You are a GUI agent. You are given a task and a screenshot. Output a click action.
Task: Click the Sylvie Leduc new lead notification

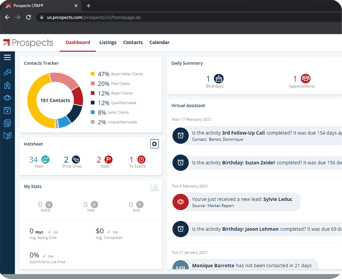pyautogui.click(x=237, y=202)
